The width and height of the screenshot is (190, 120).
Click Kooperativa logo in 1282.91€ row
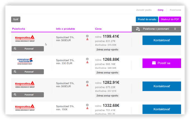point(25,84)
